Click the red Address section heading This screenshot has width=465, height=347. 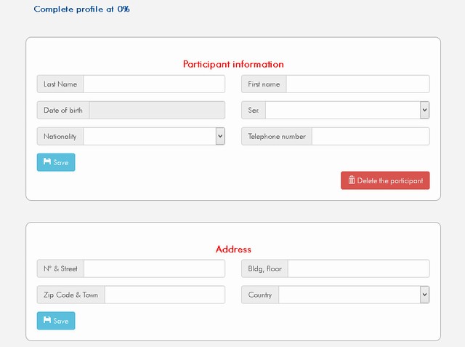pos(233,249)
